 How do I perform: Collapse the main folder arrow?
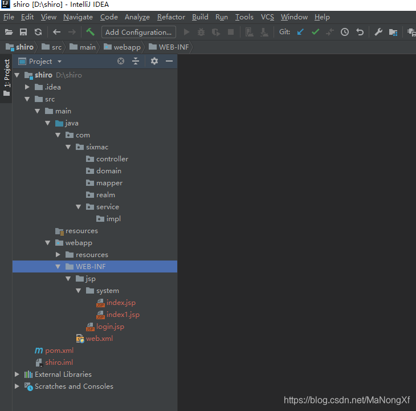tap(38, 111)
